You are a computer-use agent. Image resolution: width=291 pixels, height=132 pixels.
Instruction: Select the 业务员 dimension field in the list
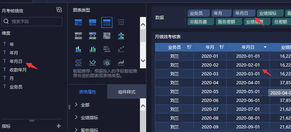click(16, 87)
